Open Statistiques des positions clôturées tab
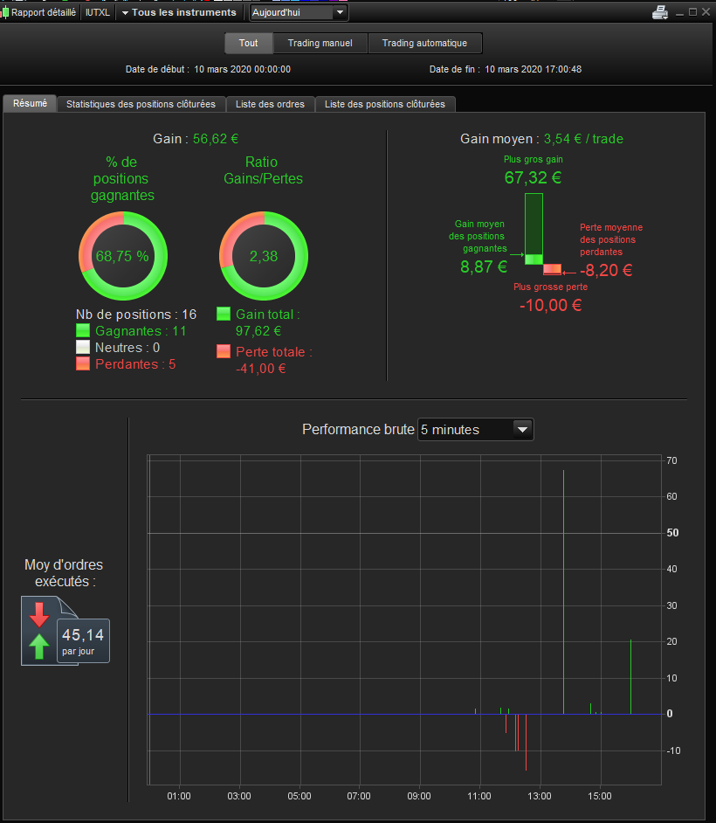Image resolution: width=716 pixels, height=823 pixels. [141, 104]
